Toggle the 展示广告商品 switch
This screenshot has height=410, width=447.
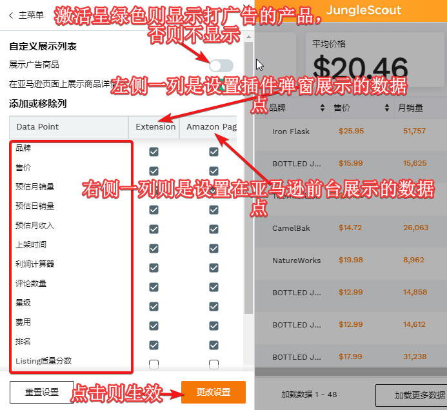[221, 65]
